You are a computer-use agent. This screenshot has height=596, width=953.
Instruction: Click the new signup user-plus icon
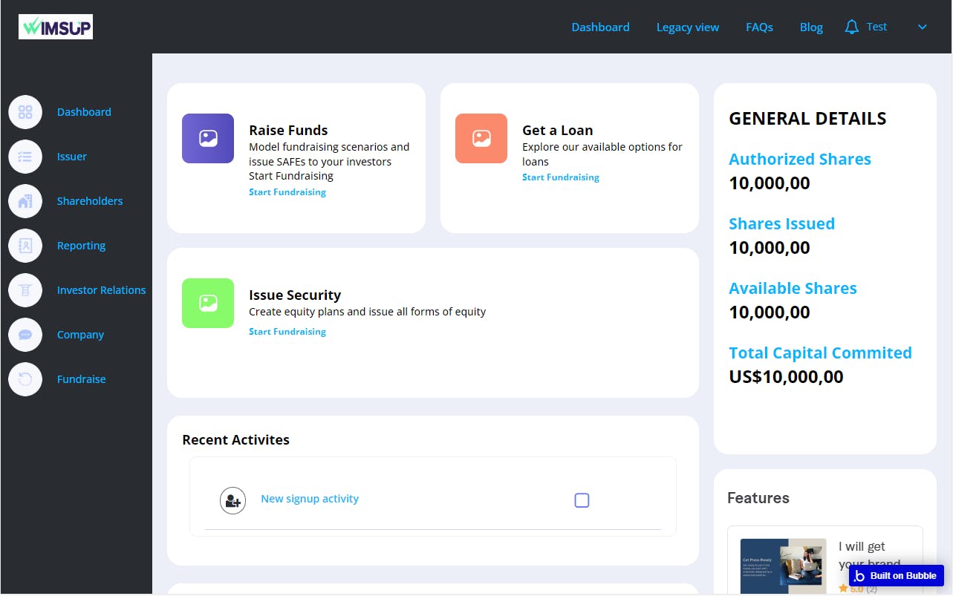[x=232, y=500]
